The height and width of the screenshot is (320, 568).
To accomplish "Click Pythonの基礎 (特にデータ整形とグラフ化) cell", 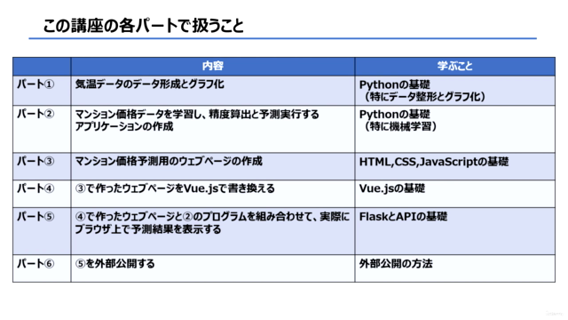I will 455,91.
